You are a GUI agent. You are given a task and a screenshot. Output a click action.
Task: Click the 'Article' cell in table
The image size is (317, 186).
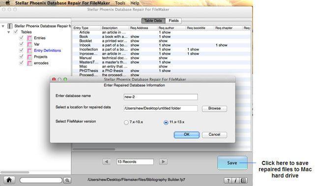click(85, 32)
